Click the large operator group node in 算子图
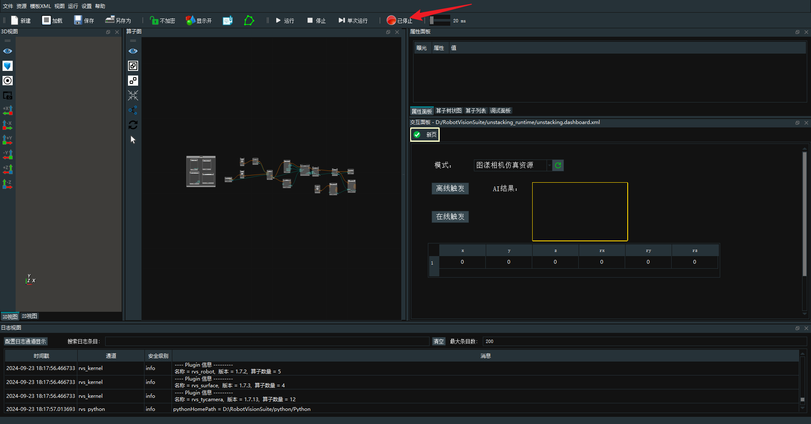Screen dimensions: 811x424 201,171
